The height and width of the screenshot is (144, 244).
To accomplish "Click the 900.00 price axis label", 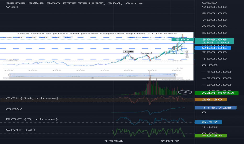I will pos(214,7).
